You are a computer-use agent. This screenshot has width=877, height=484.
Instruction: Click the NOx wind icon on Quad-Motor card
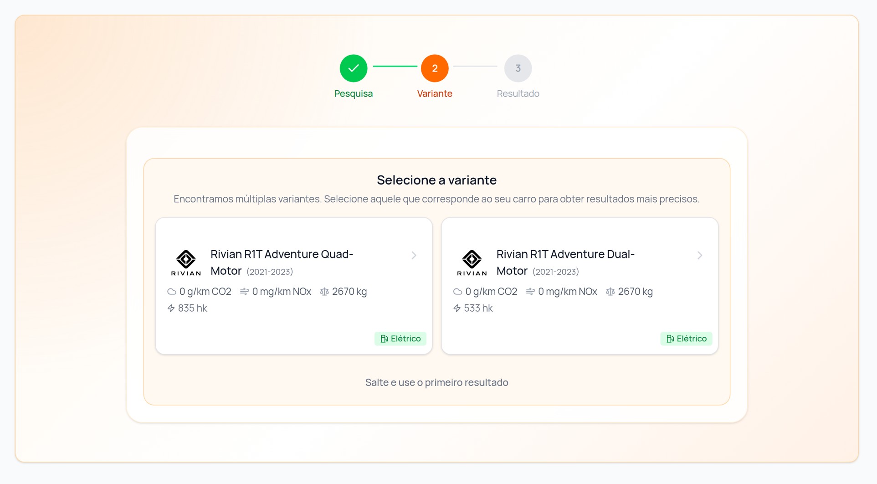point(245,292)
